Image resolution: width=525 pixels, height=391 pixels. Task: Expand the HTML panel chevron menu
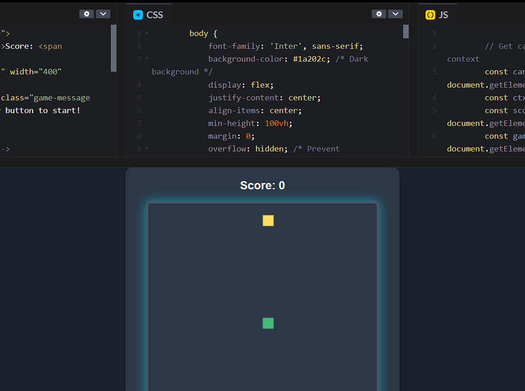tap(103, 13)
